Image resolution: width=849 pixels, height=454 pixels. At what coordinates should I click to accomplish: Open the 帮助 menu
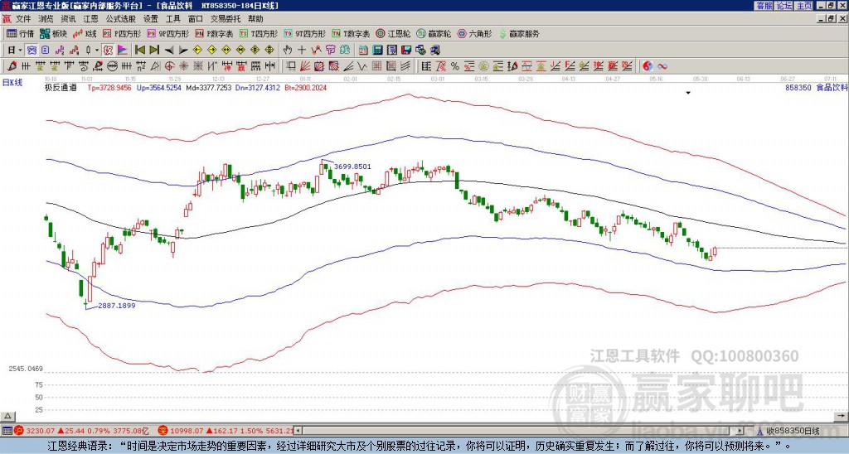click(x=255, y=19)
